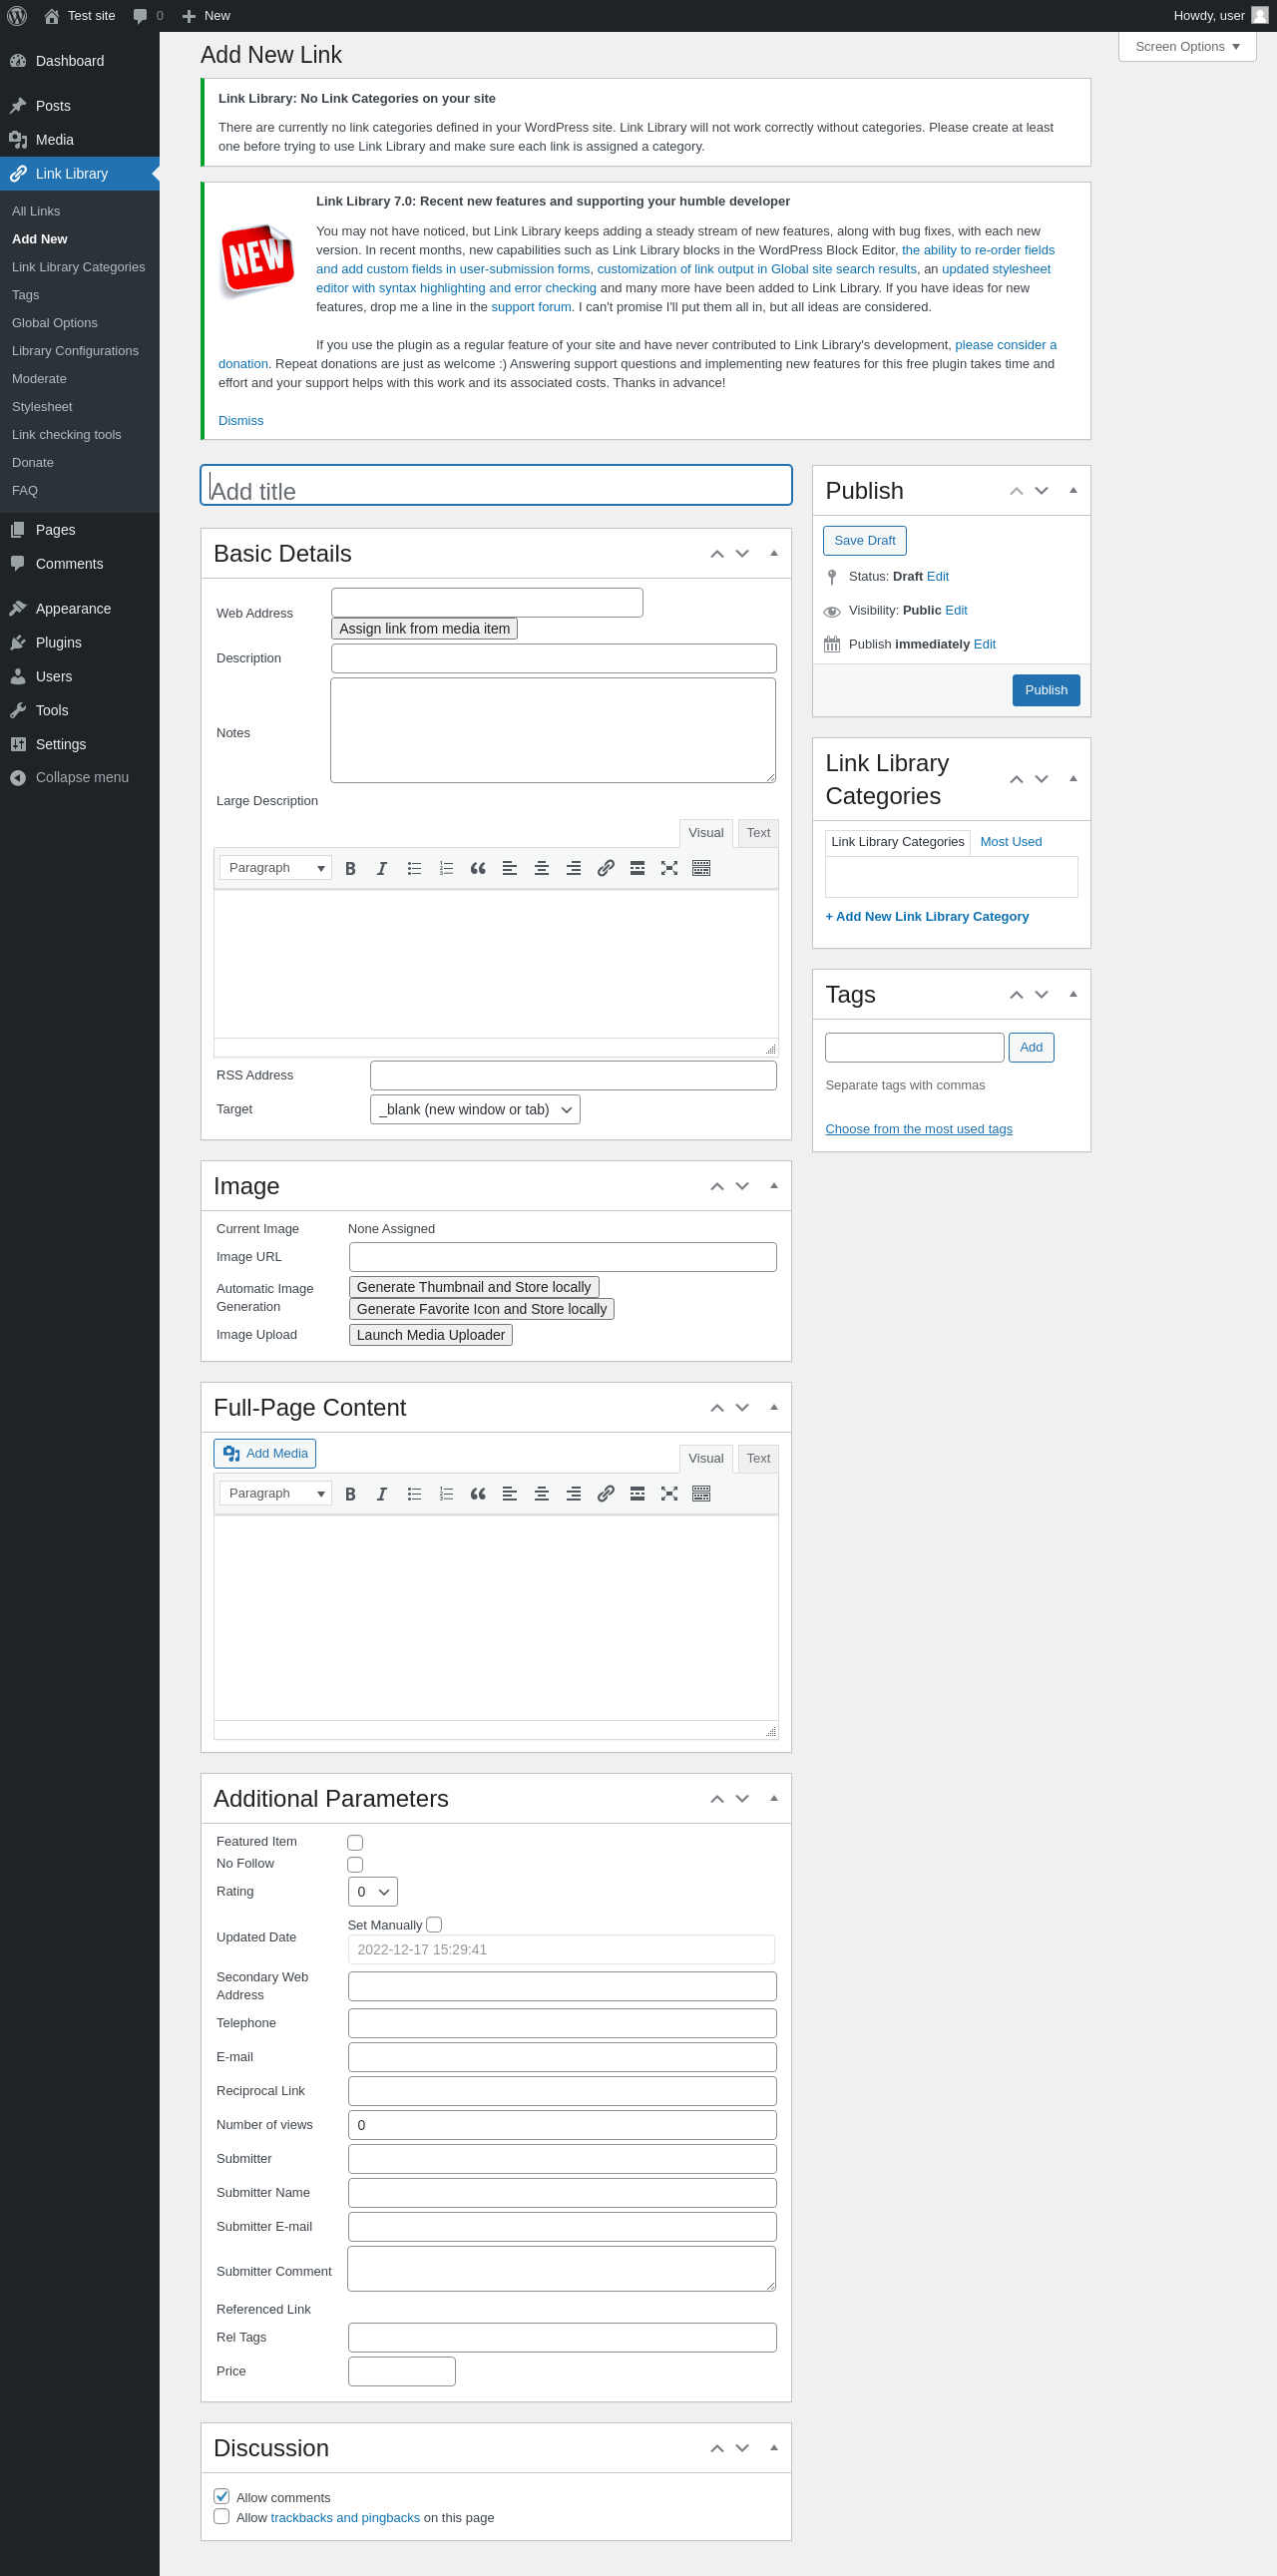
Task: Switch to Most Used categories tab
Action: click(1010, 842)
